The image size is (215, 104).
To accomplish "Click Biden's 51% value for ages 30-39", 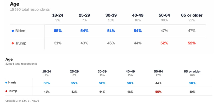I will coord(111,31).
